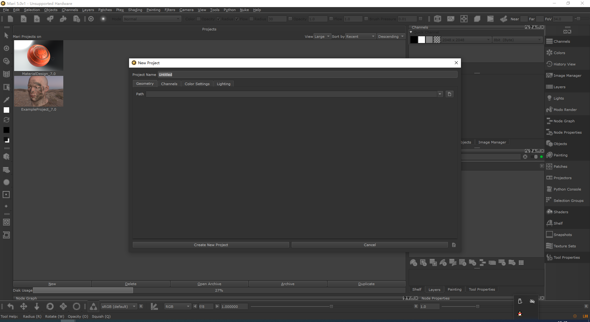Toggle the Brush Pressure checkbox
This screenshot has height=322, width=590.
(x=366, y=19)
